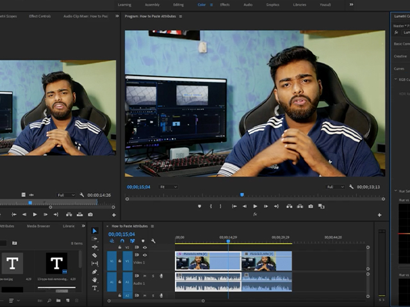Viewport: 410px width, 307px height.
Task: Click Program monitor playhead timecode 00;00;15;04
Action: click(x=138, y=187)
